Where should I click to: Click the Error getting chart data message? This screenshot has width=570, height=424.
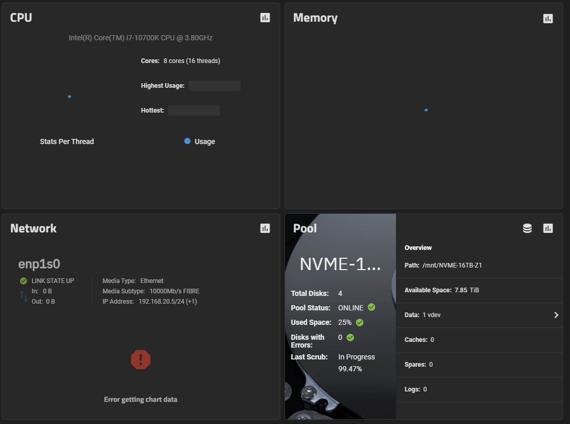(140, 399)
